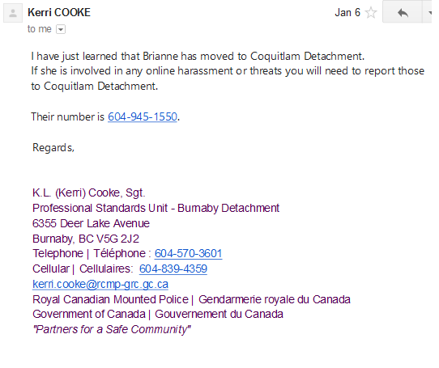Open kerri.cooke@rcmp-grc.gc.ca email link
439x368 pixels.
(100, 284)
